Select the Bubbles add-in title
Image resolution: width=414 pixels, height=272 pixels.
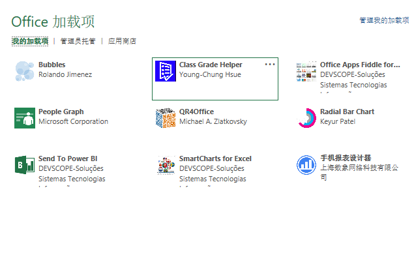click(52, 65)
